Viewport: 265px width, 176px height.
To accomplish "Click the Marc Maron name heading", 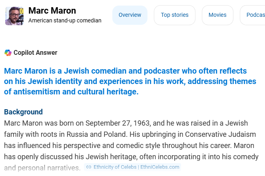I will tap(52, 11).
